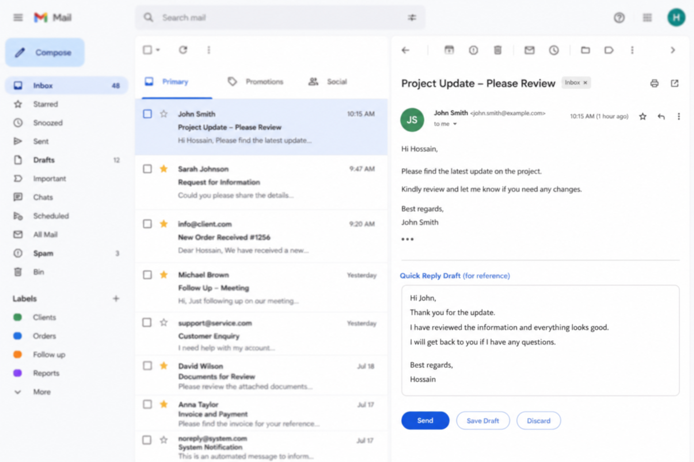This screenshot has width=694, height=462.
Task: Select the John Smith email checkbox
Action: tap(147, 114)
